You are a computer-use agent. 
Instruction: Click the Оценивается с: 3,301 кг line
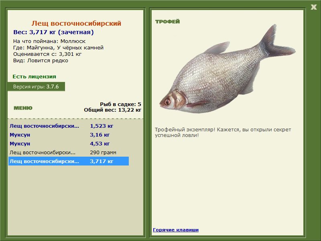(x=47, y=54)
